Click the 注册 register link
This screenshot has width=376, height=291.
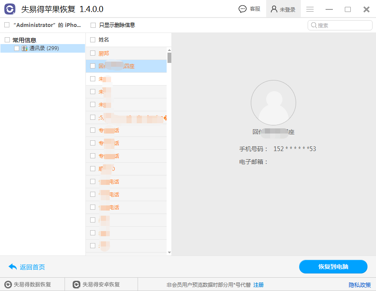tap(258, 285)
